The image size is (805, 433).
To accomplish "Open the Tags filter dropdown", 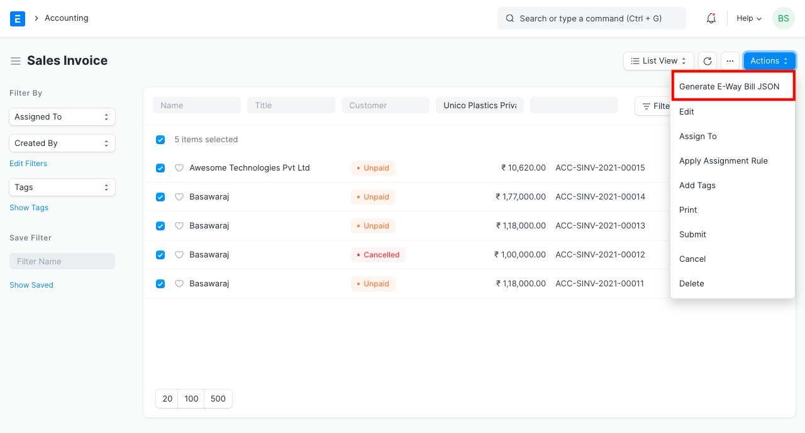I will [62, 187].
